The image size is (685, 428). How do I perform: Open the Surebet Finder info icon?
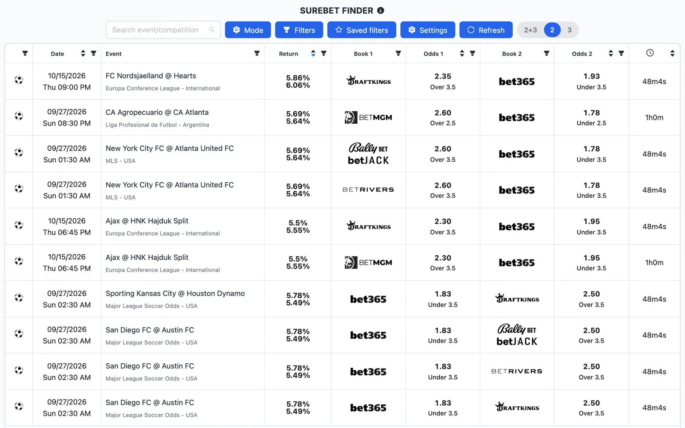click(x=381, y=10)
